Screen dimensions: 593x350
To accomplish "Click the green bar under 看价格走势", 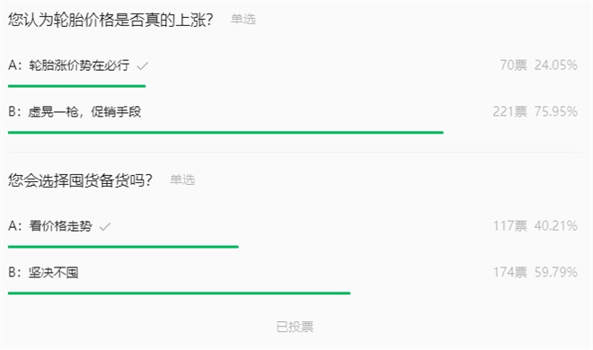I will (x=123, y=247).
